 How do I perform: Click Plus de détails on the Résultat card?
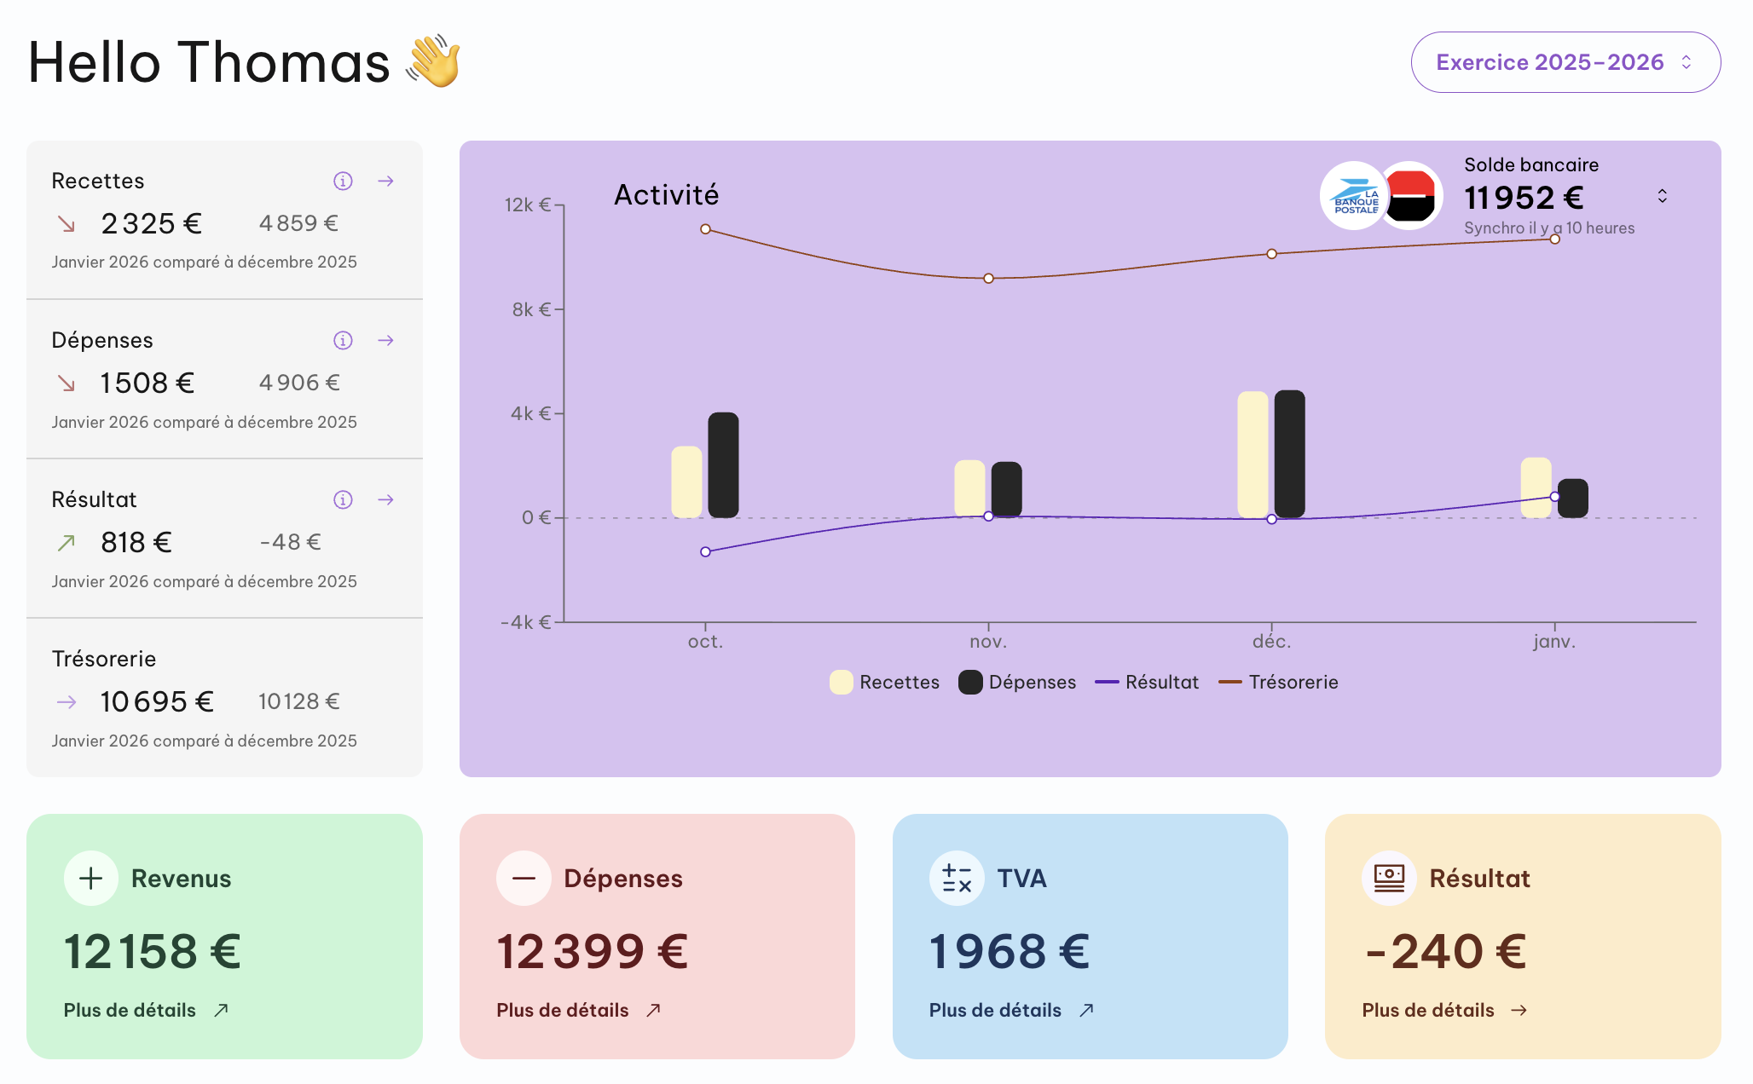pyautogui.click(x=1444, y=1010)
